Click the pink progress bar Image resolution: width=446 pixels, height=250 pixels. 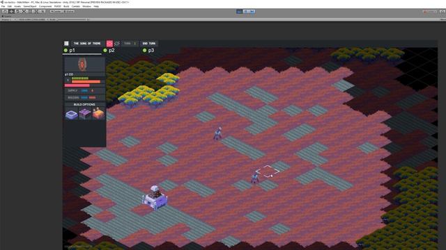77,85
